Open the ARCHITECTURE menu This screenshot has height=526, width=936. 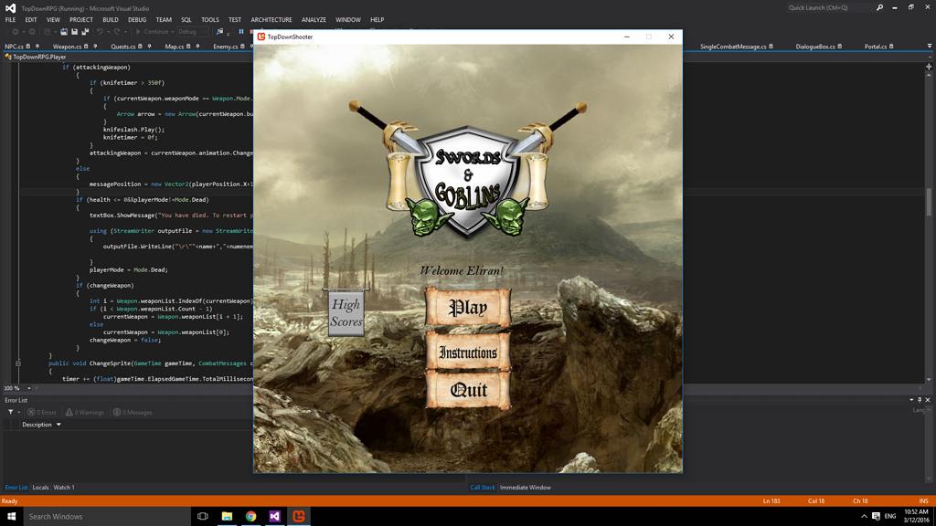tap(271, 19)
